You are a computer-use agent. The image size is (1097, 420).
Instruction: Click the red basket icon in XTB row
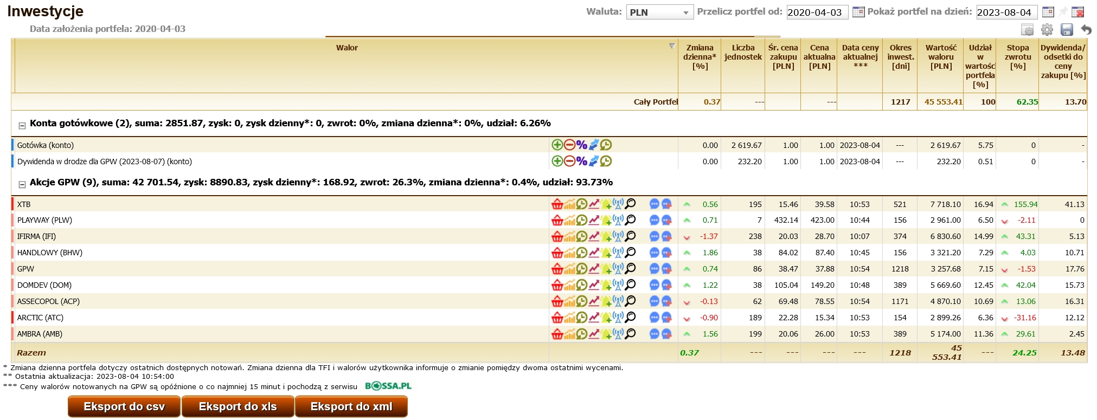pos(557,204)
